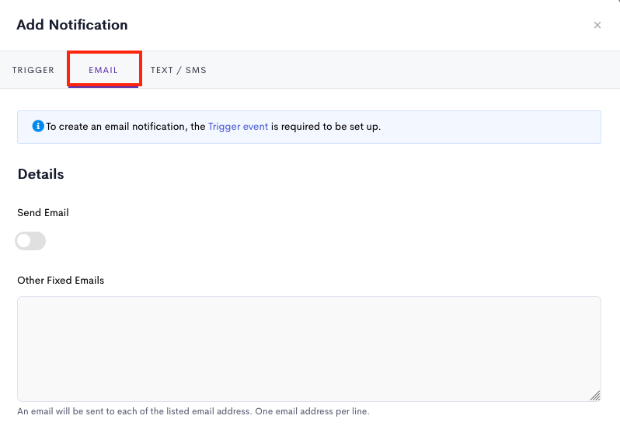Click 'is required to be set up' text
The image size is (620, 433).
point(326,127)
